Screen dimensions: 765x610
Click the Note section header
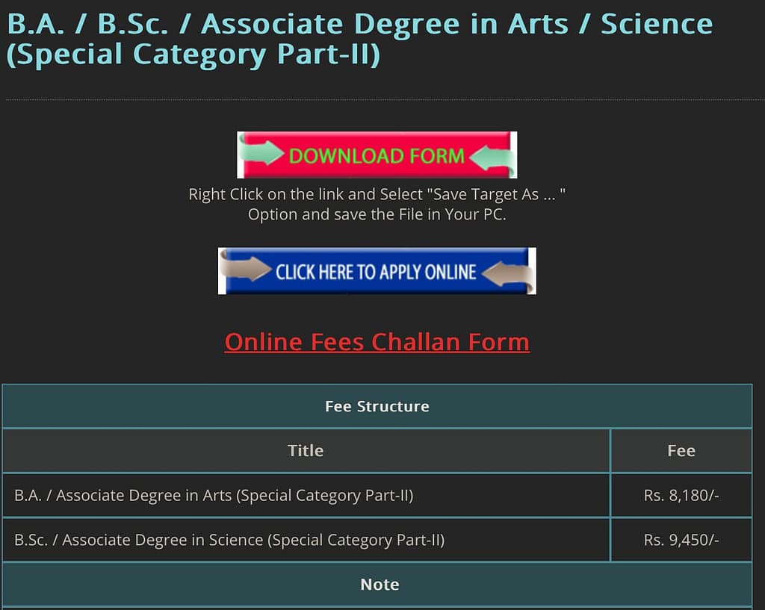380,585
